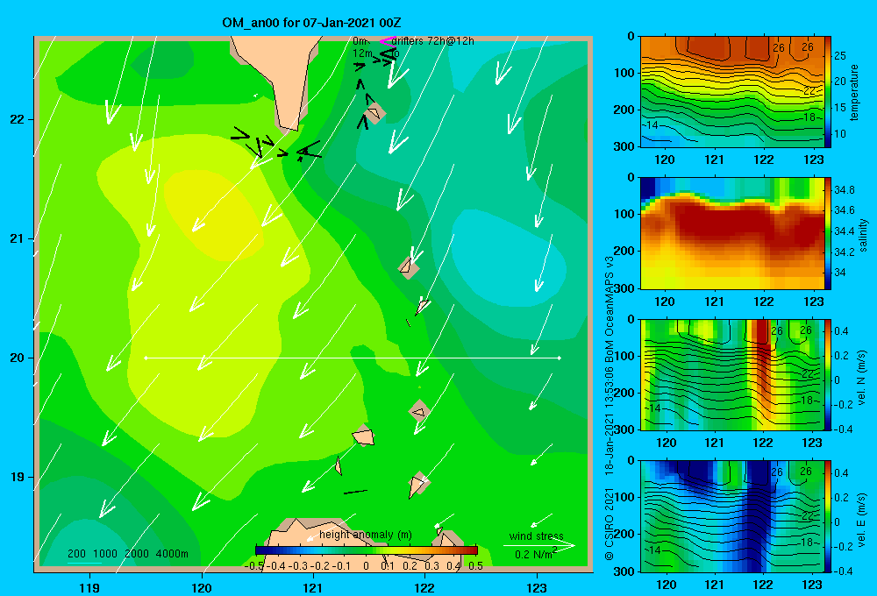The width and height of the screenshot is (877, 596).
Task: Click the 'drifters 72h@12h' legend label
Action: [433, 41]
